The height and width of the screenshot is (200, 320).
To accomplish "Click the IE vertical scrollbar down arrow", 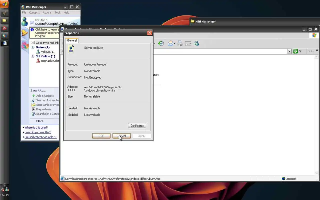I will pos(317,173).
